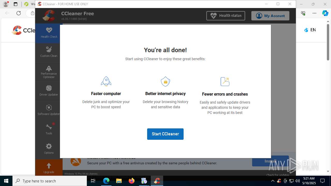The height and width of the screenshot is (186, 331).
Task: Show hidden system tray icons
Action: pos(273,181)
